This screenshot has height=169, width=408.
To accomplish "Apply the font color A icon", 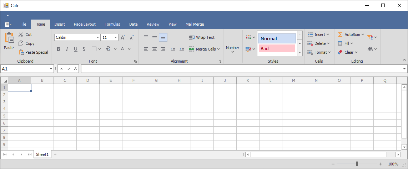I will [122, 49].
